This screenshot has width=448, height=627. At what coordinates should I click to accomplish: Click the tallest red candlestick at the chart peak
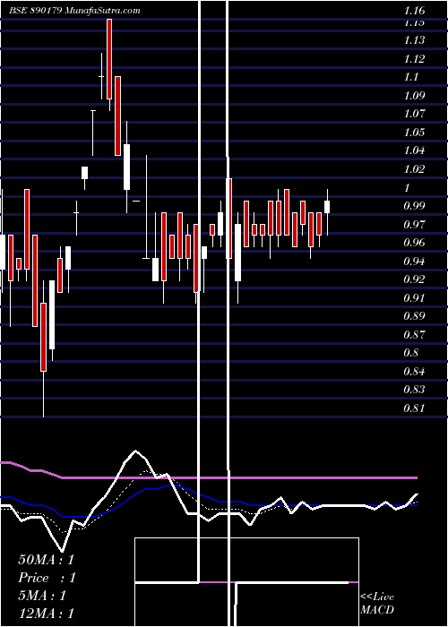coord(109,59)
